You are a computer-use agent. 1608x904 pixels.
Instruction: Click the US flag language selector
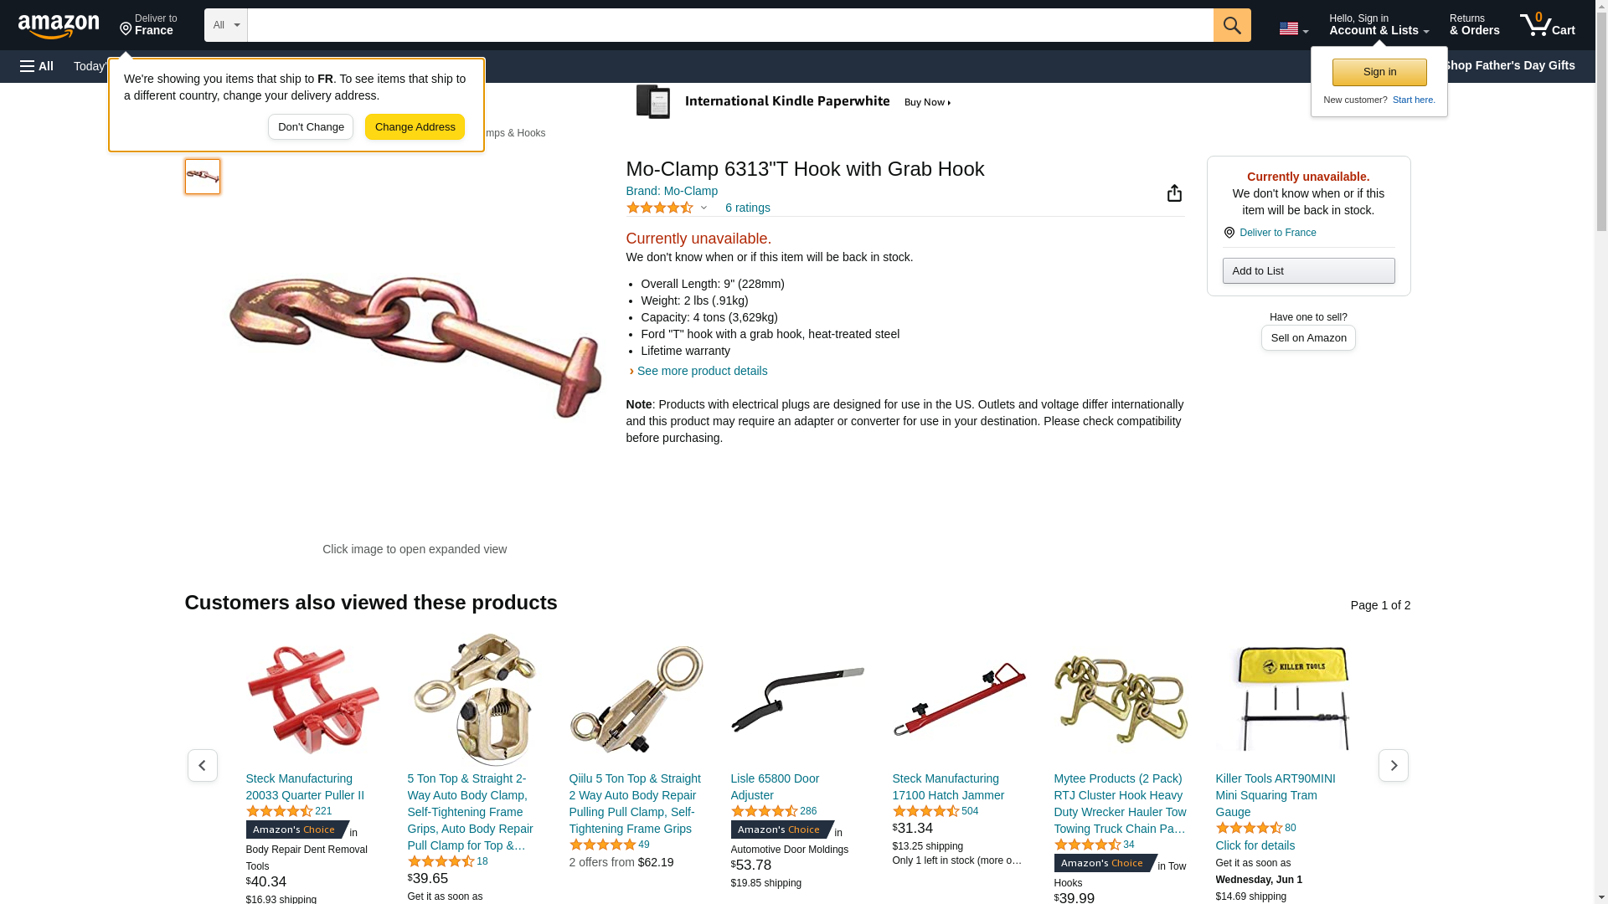(1293, 28)
